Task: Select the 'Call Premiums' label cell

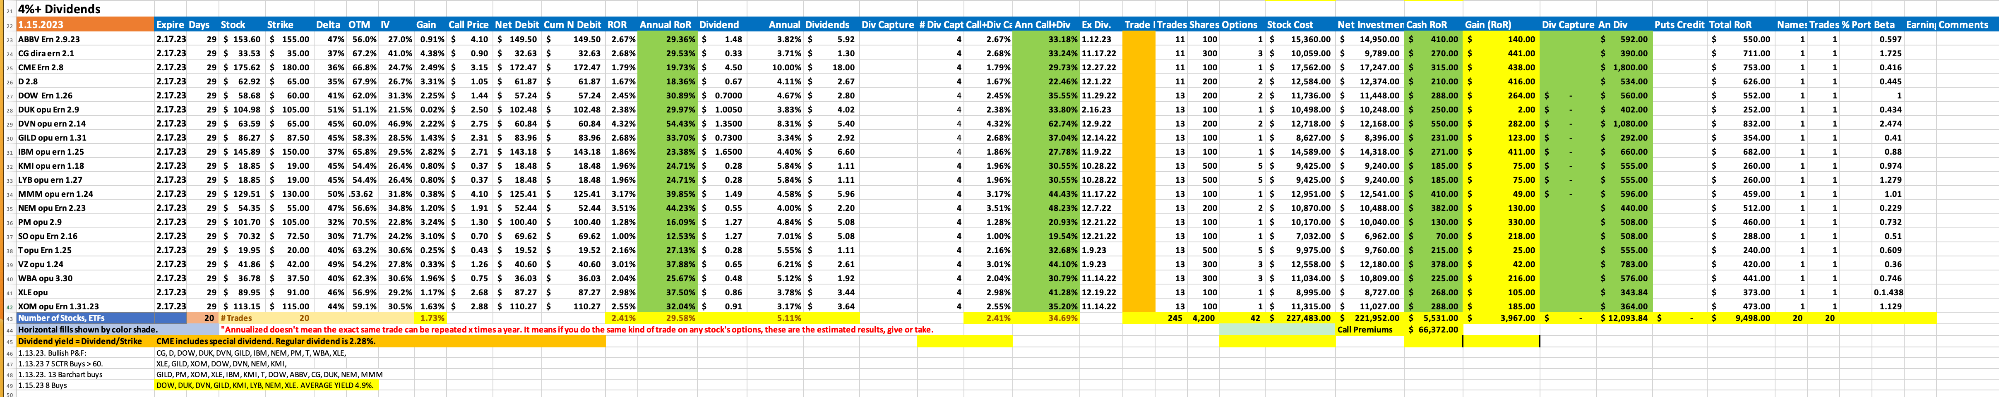Action: [1370, 330]
